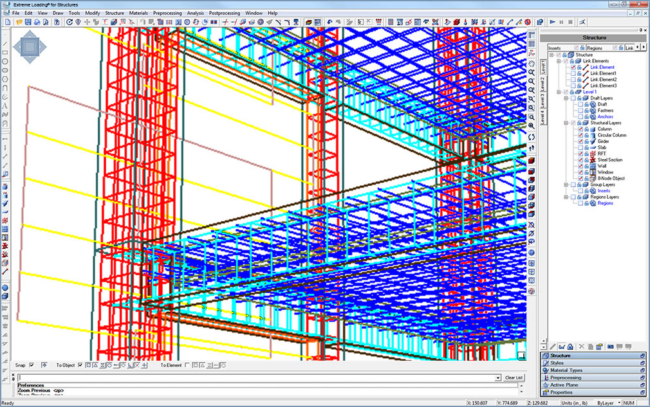The height and width of the screenshot is (407, 650).
Task: Start the analysis with the Play button
Action: (553, 22)
